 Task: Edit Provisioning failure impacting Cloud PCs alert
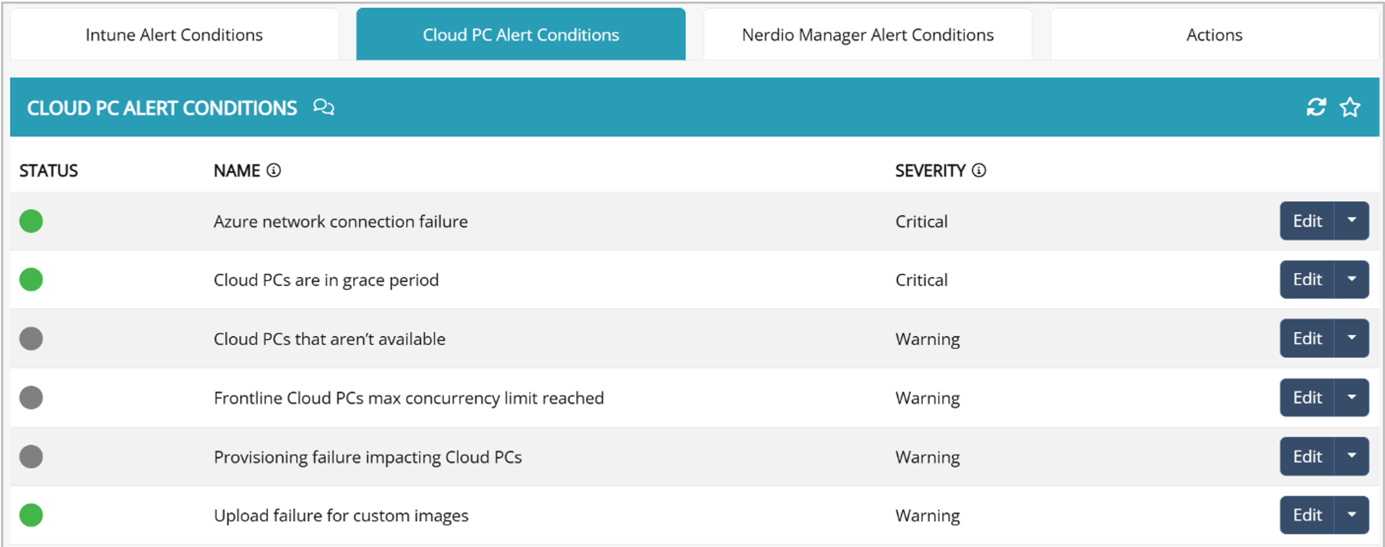coord(1307,456)
